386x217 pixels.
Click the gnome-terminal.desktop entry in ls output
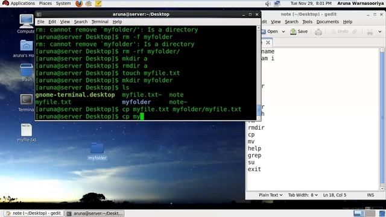tap(75, 95)
